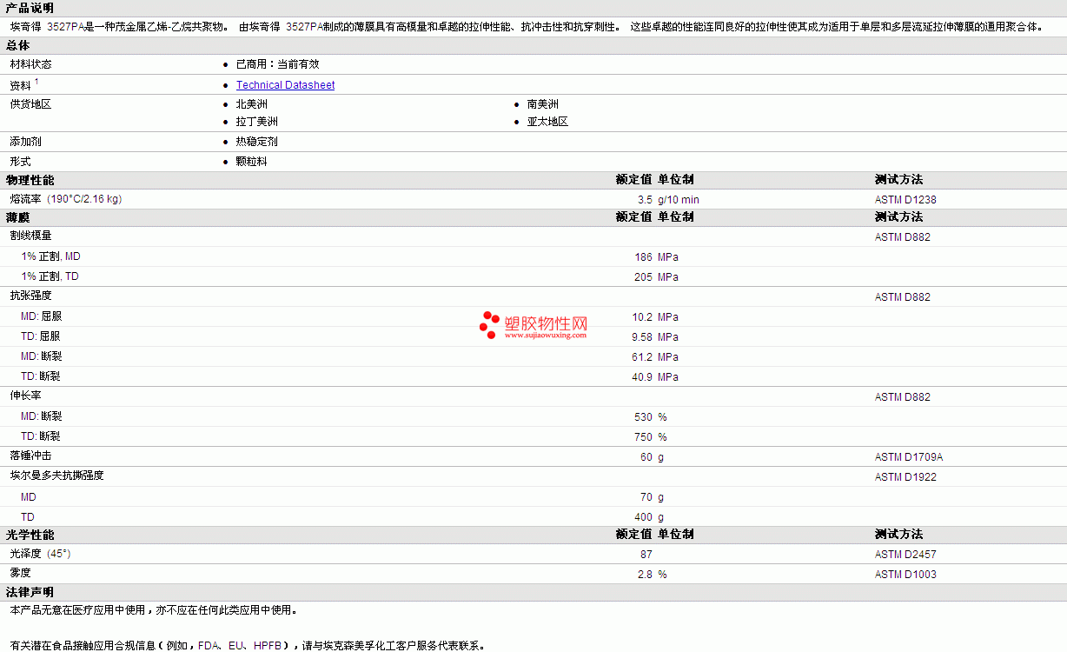Click the 3.5 melt flow value
The height and width of the screenshot is (652, 1067).
pos(645,200)
